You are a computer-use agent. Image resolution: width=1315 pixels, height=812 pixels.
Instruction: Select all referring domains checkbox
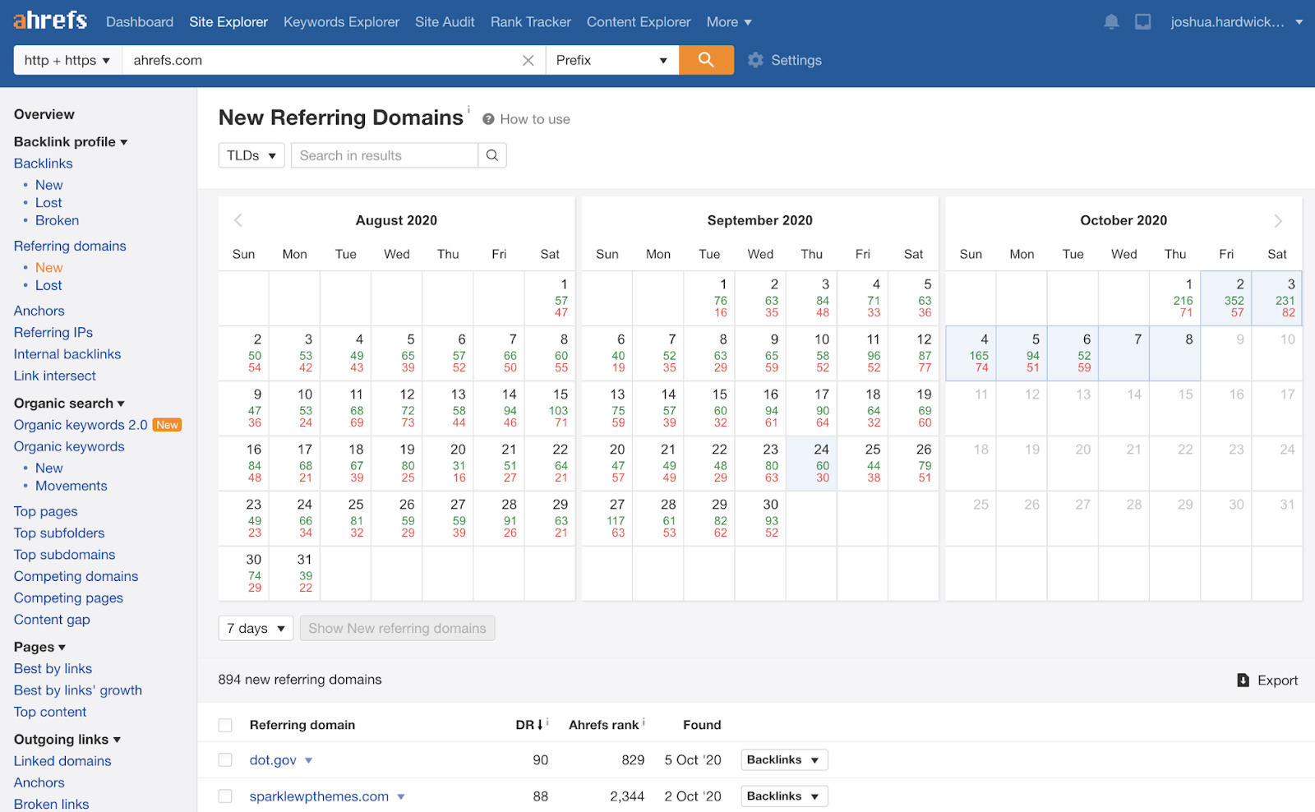[x=225, y=725]
